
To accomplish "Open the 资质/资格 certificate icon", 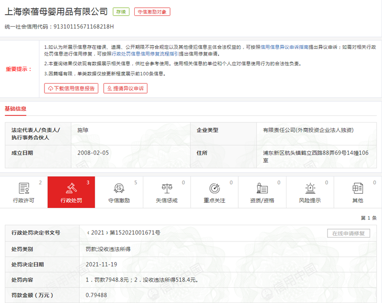I will pos(262,188).
